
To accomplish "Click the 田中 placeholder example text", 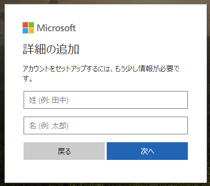I will tap(59, 100).
